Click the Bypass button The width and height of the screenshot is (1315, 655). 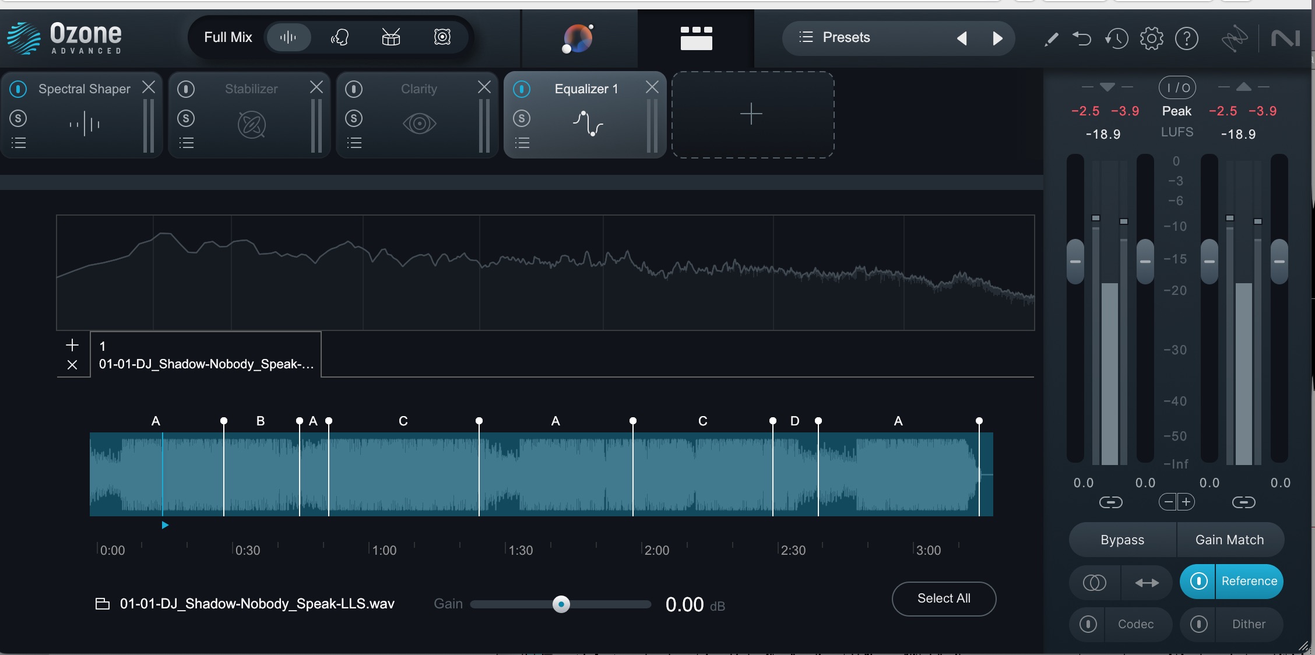(1123, 540)
